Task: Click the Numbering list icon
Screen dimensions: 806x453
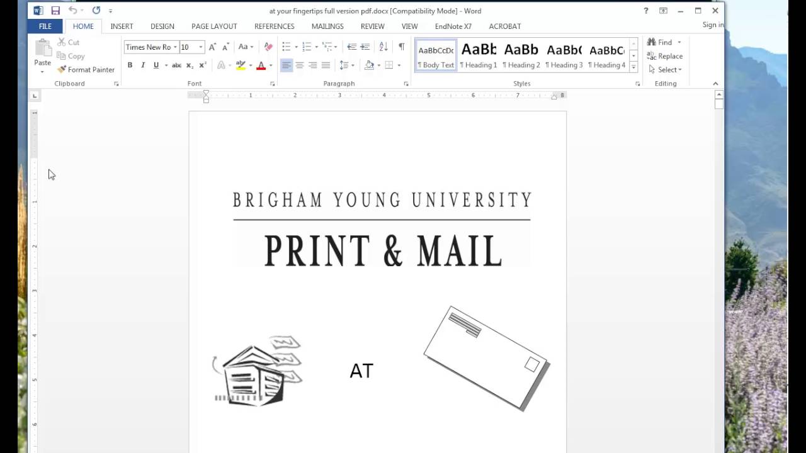Action: 307,47
